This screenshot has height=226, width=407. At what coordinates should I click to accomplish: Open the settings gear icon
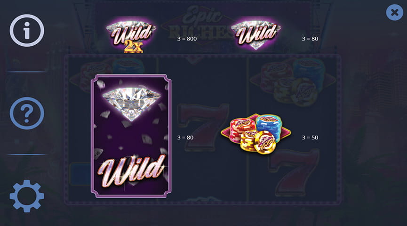[x=27, y=196]
